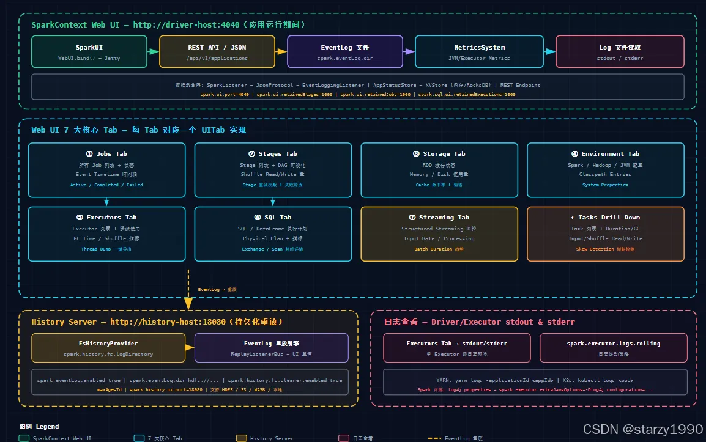Click the FsHistoryProvider box
Viewport: 706px width, 442px height.
coord(108,348)
